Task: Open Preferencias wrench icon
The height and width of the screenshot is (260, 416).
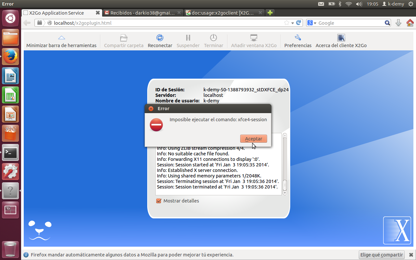Action: pyautogui.click(x=298, y=38)
